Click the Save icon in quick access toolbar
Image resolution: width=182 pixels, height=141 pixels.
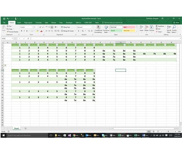tap(4, 18)
